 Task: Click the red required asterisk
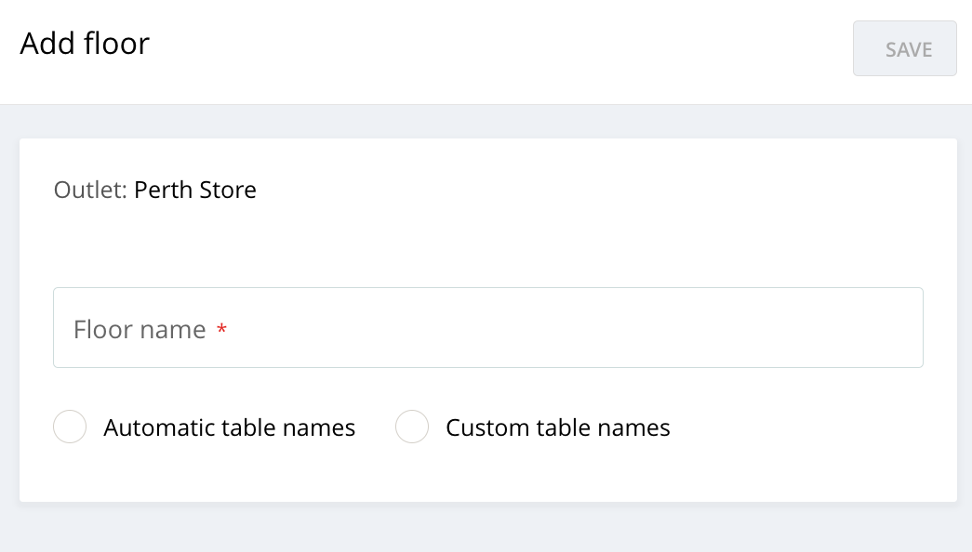[221, 328]
